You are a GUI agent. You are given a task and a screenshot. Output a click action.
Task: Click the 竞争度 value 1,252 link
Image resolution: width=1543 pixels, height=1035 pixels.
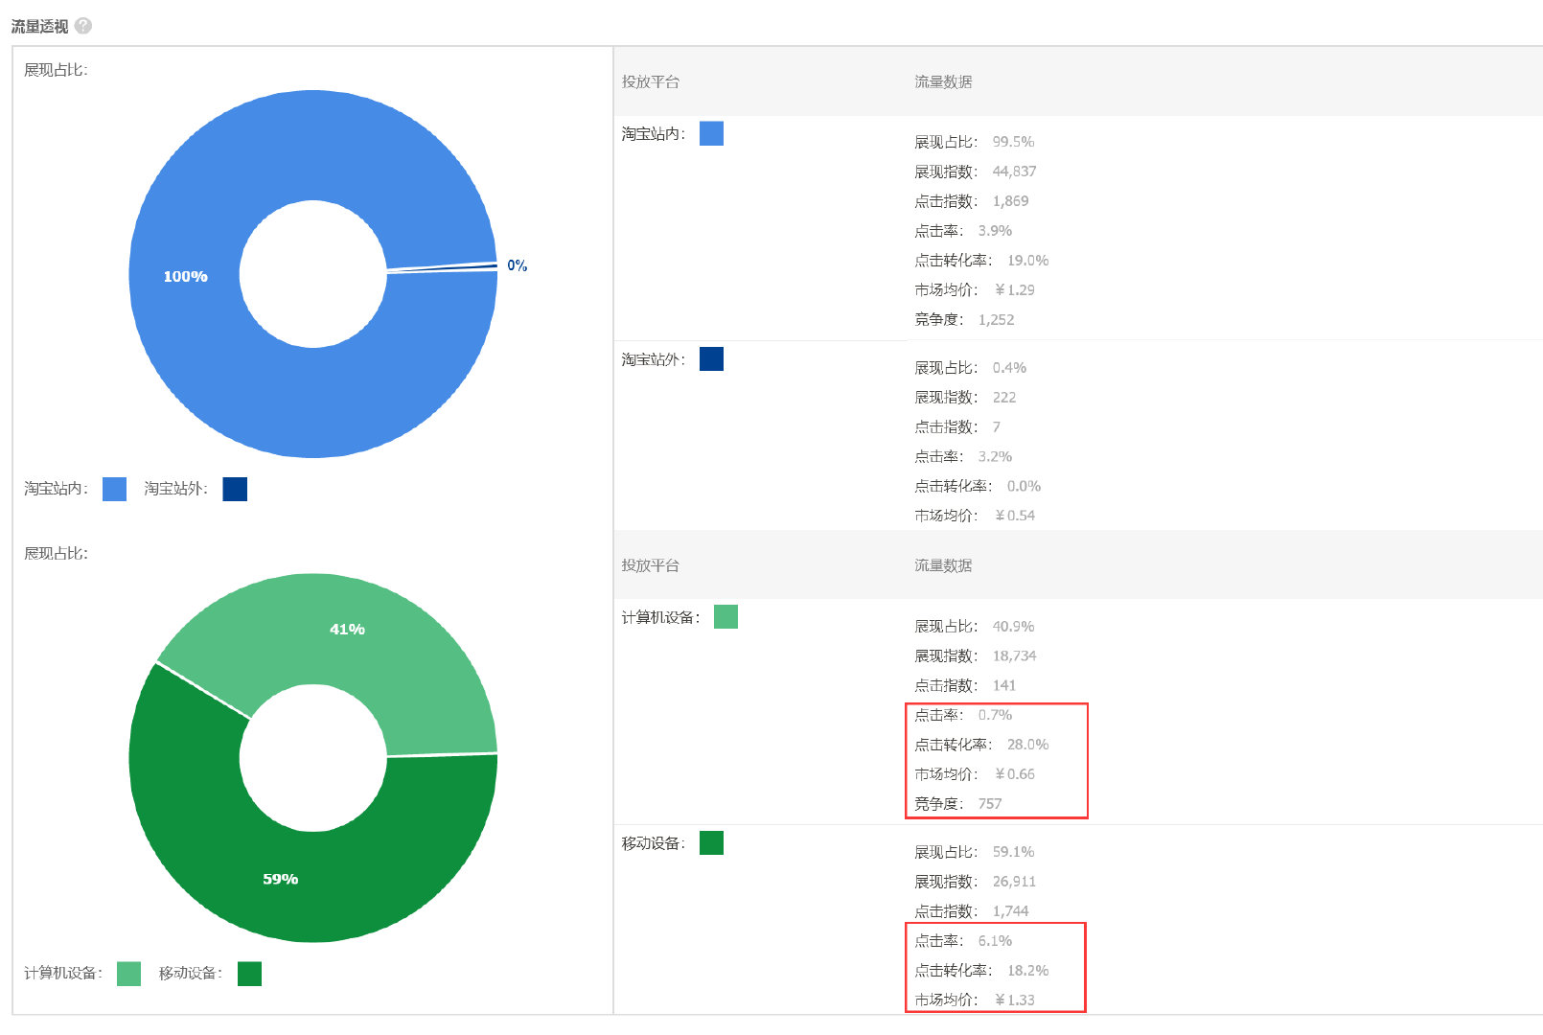994,319
